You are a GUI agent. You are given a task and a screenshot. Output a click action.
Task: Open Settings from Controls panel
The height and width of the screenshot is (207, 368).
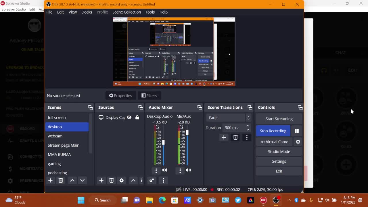coord(279,161)
